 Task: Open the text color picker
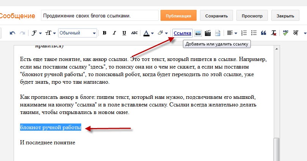pos(148,33)
